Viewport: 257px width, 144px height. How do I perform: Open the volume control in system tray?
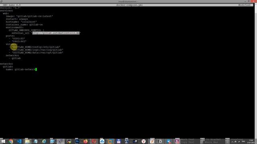click(236, 141)
